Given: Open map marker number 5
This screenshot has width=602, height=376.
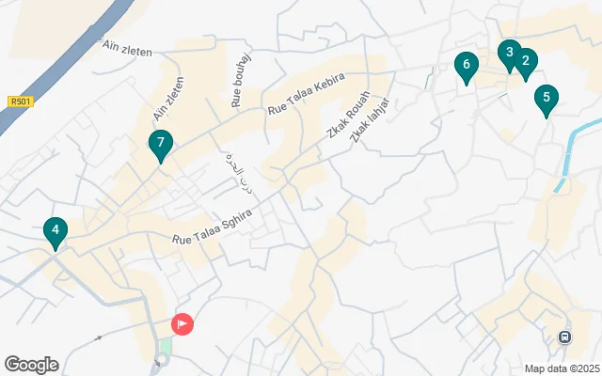Looking at the screenshot, I should [547, 102].
